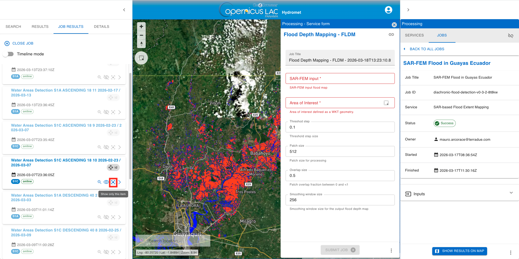Open details arrow for S1C ASCENDING 18 10

(x=120, y=182)
